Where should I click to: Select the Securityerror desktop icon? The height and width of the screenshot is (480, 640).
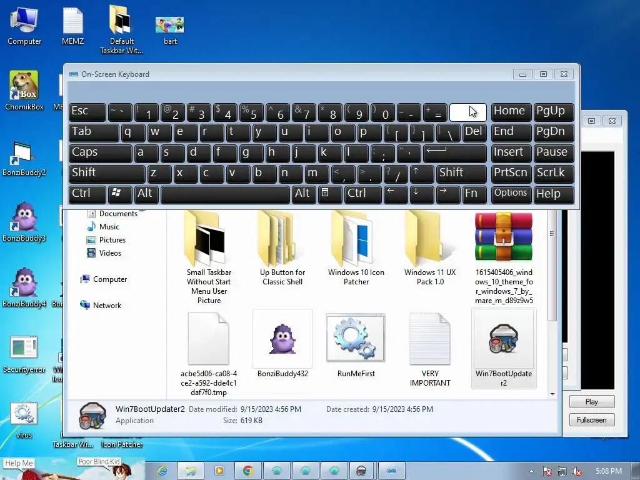pos(24,354)
